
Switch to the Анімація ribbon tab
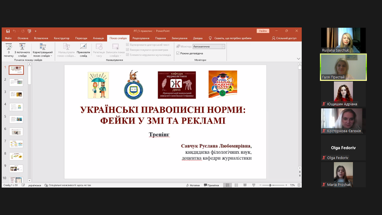[x=98, y=38]
